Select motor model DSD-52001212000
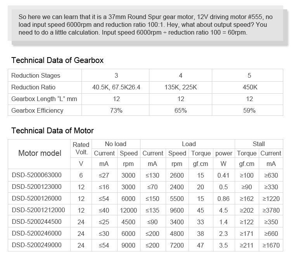291x260 pixels. coord(38,210)
